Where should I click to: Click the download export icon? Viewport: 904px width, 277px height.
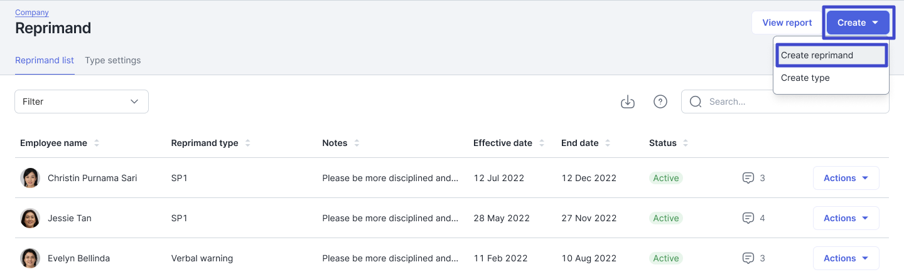click(628, 102)
